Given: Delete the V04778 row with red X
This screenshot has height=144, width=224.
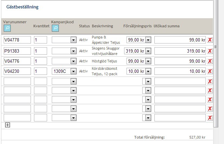Looking at the screenshot, I should coord(210,40).
